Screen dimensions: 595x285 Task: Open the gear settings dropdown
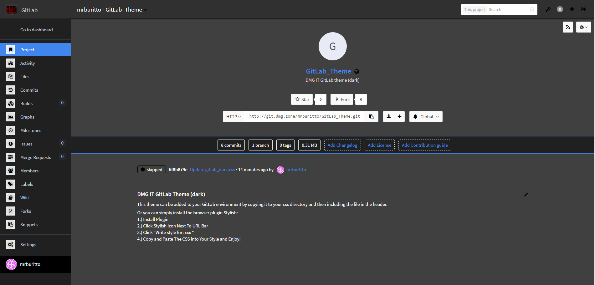coord(583,27)
